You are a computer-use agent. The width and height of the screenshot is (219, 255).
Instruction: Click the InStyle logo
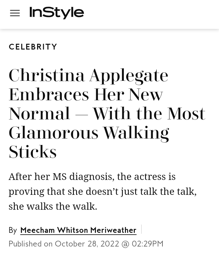click(x=57, y=13)
